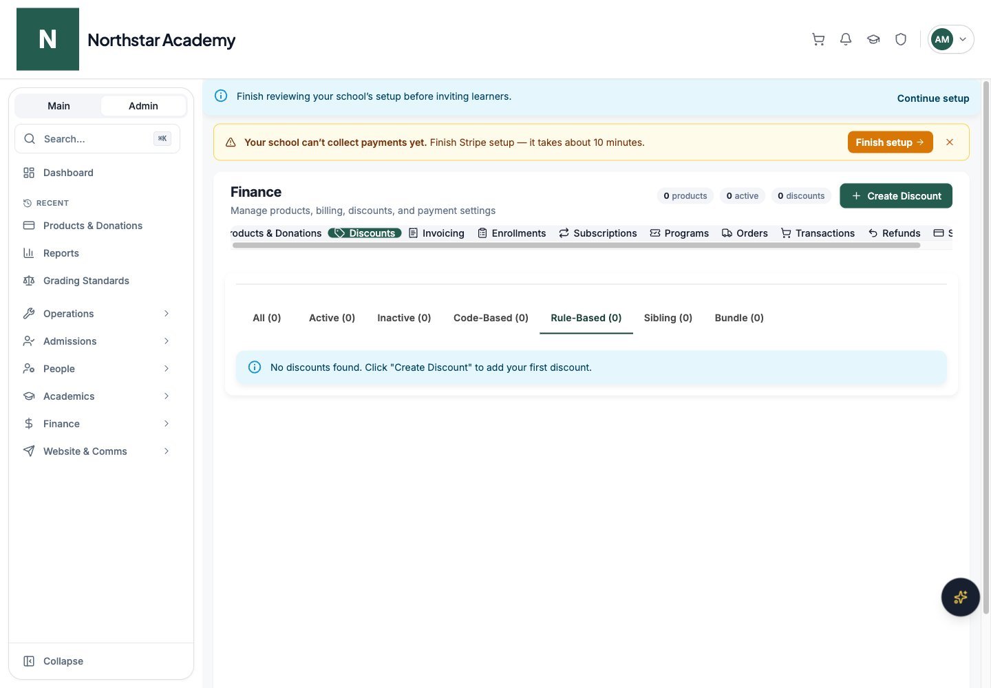This screenshot has height=688, width=991.
Task: Switch to Main sidebar mode
Action: pos(58,106)
